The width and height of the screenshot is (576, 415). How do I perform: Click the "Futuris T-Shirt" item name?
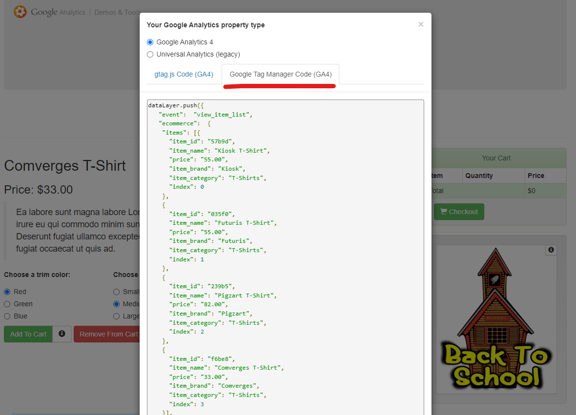coord(244,223)
